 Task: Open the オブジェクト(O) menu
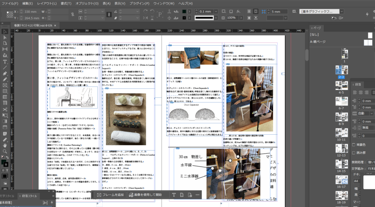click(86, 3)
